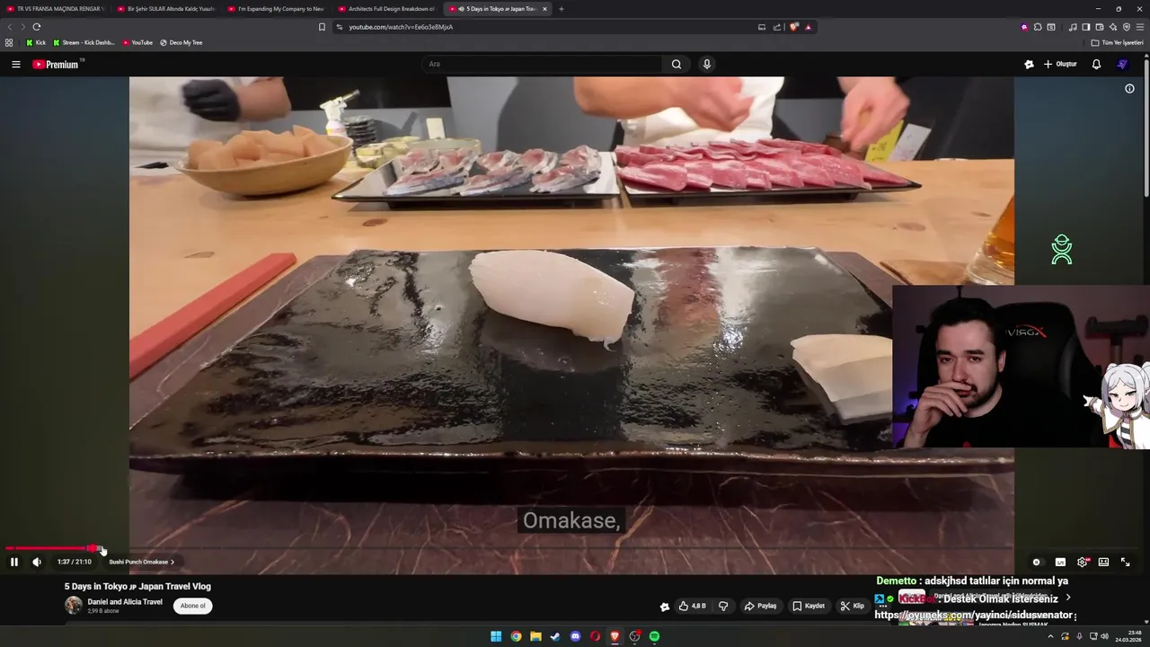Open Brave VPN shield icon
The width and height of the screenshot is (1150, 647).
coord(1127,27)
